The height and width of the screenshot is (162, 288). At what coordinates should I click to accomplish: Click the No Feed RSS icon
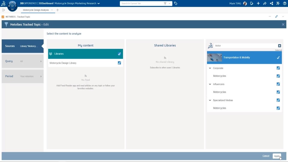pos(85,76)
